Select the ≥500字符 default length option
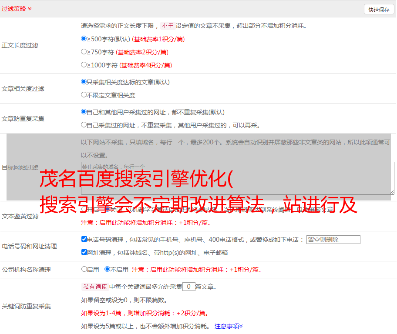The image size is (397, 334). coord(84,39)
